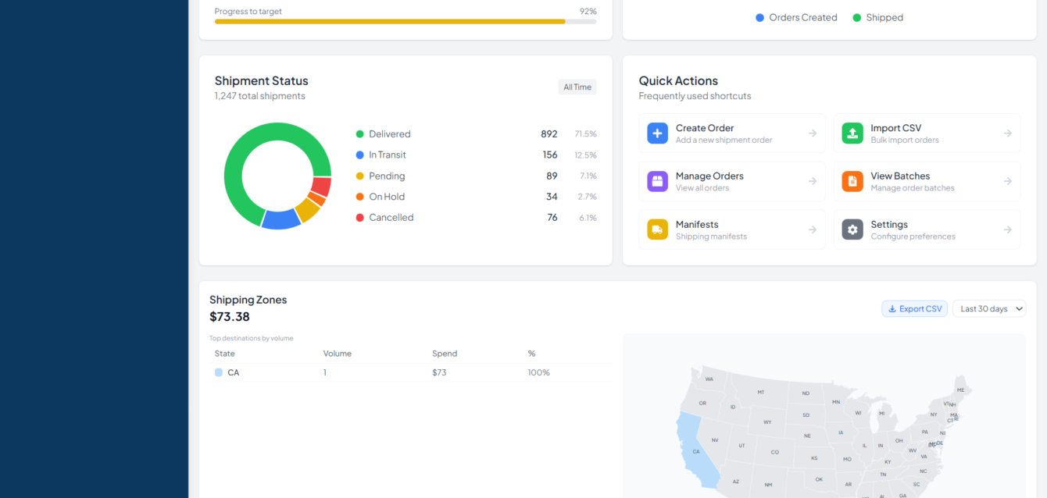
Task: Click the purple Manage Orders box icon
Action: (x=657, y=181)
